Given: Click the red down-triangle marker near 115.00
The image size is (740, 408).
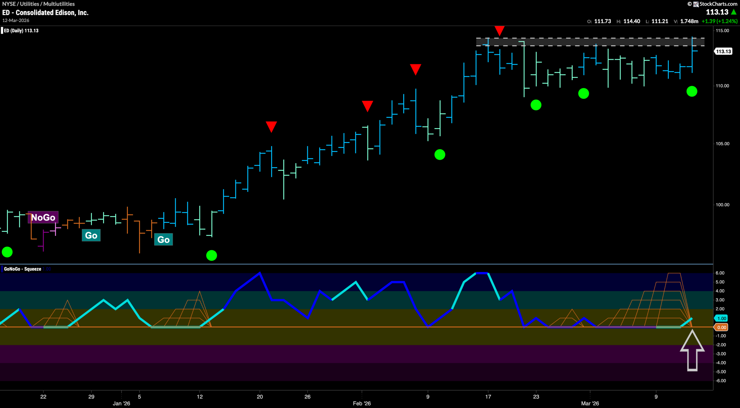Looking at the screenshot, I should 499,31.
